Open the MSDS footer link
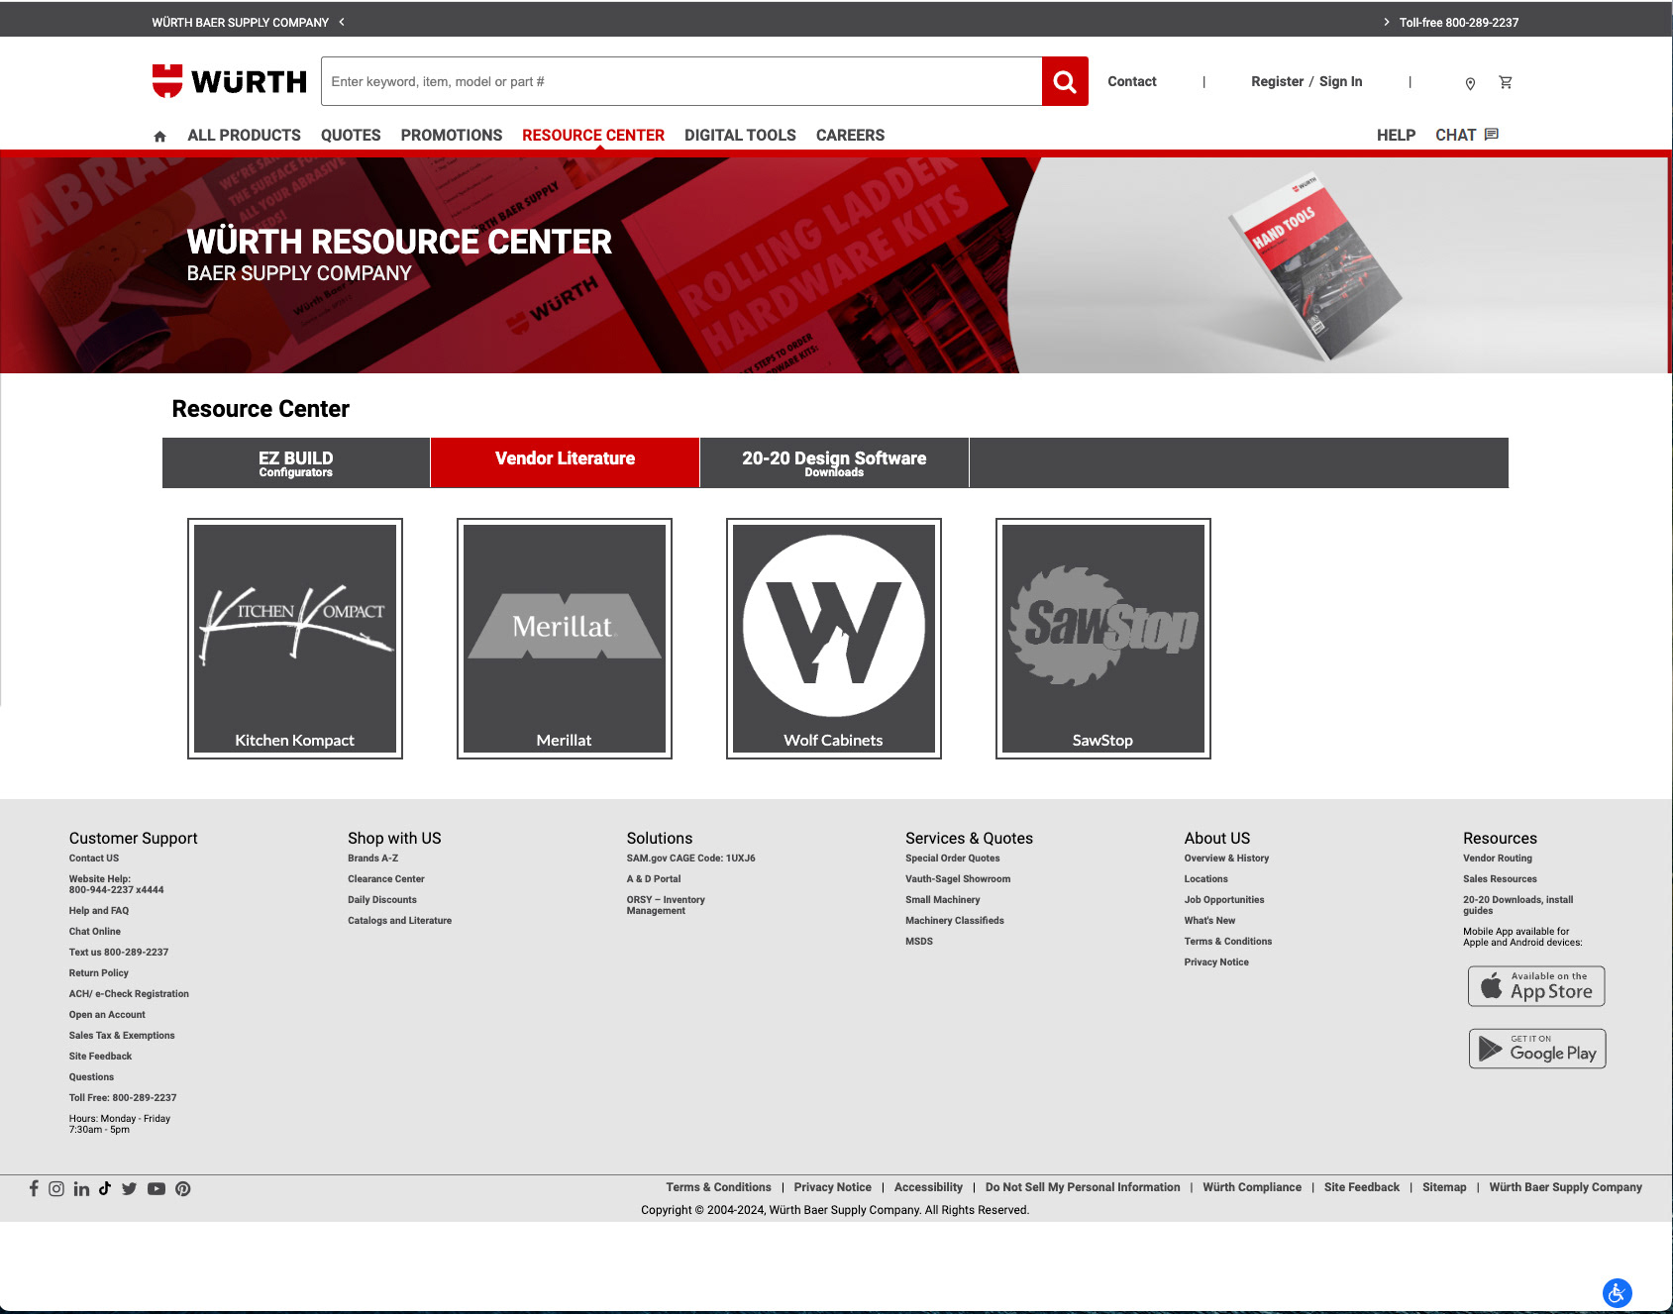The height and width of the screenshot is (1314, 1673). (x=919, y=942)
